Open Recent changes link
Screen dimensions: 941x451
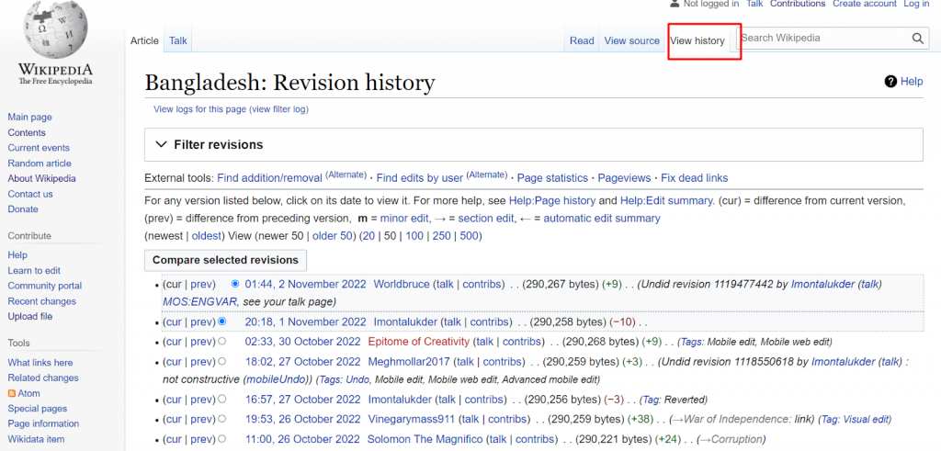tap(42, 301)
